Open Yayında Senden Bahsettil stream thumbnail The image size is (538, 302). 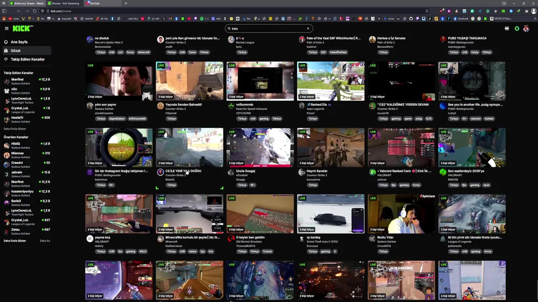tap(190, 81)
